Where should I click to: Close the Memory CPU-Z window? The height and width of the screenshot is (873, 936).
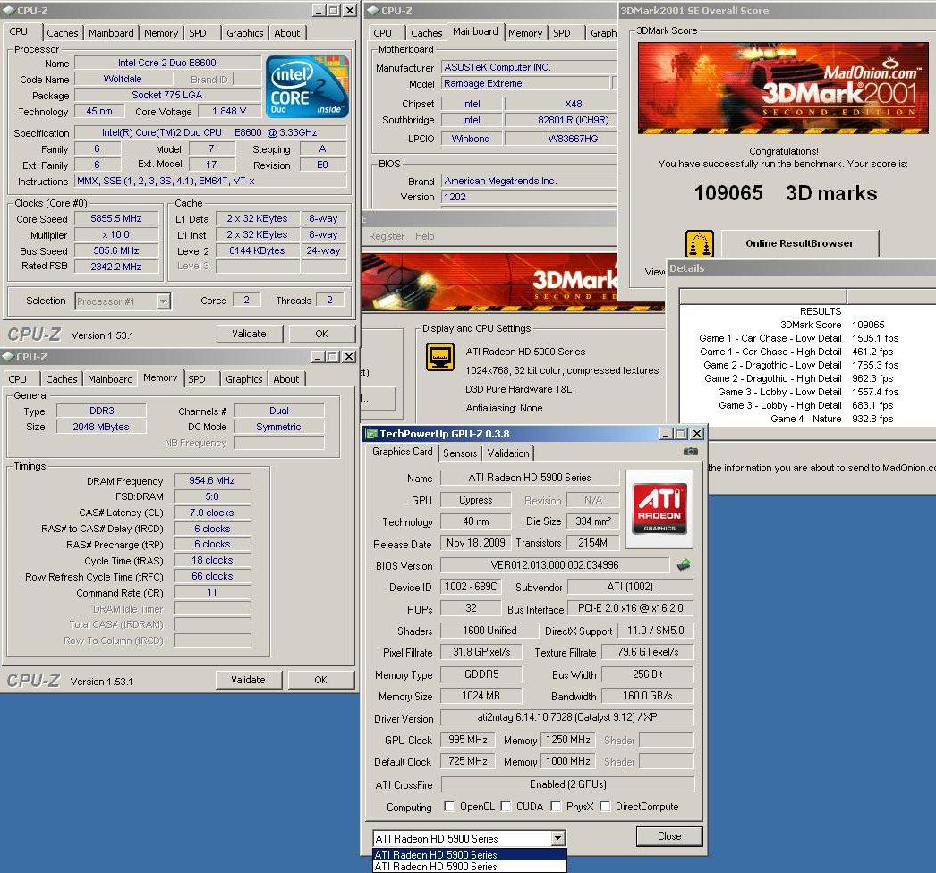click(x=349, y=356)
